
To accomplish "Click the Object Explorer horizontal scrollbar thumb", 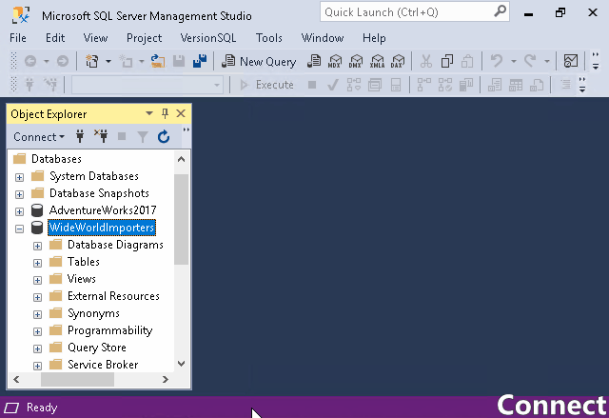I will [77, 379].
